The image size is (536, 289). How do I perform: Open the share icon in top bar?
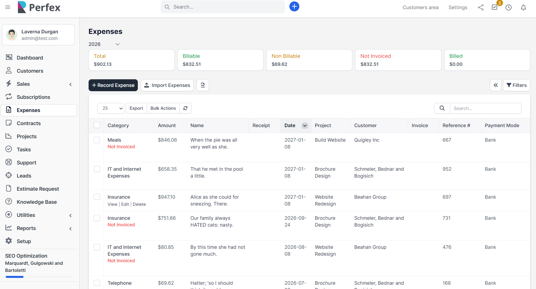[x=481, y=7]
